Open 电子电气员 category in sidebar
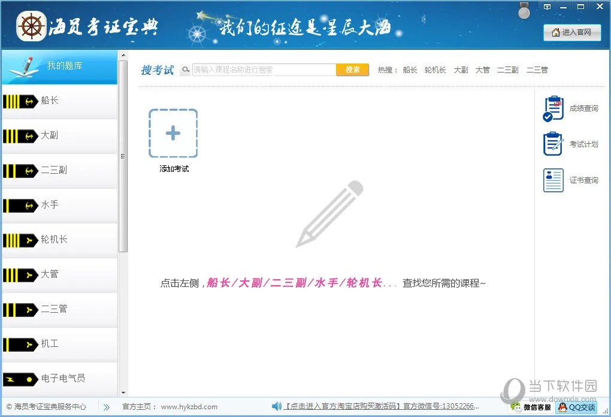 [x=59, y=379]
